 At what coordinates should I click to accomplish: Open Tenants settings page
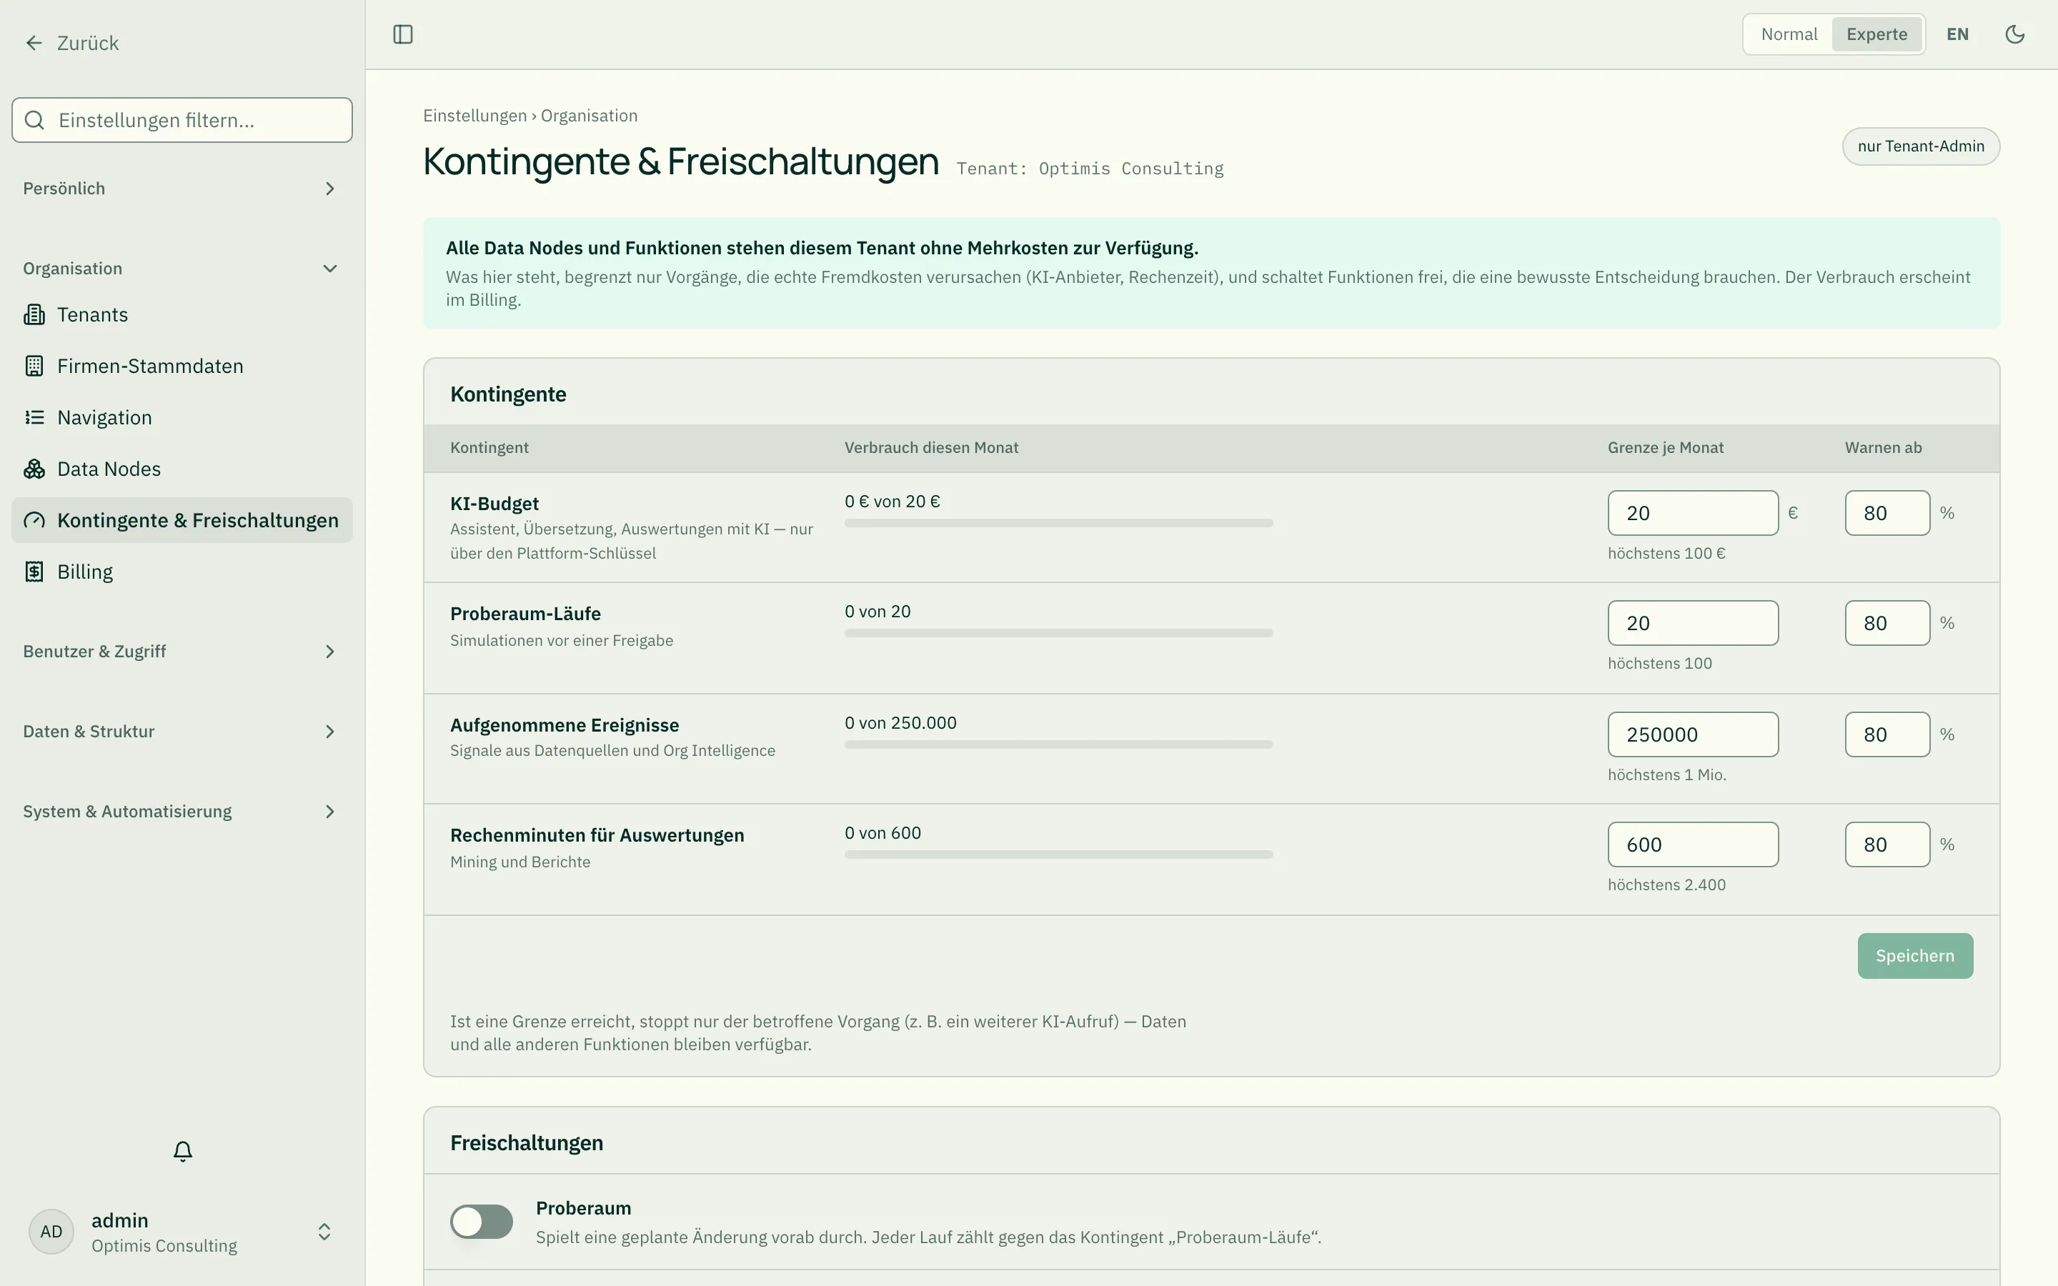tap(181, 314)
